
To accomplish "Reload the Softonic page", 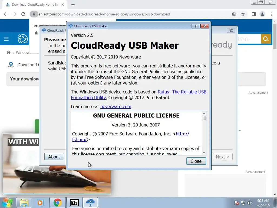I will click(x=23, y=14).
